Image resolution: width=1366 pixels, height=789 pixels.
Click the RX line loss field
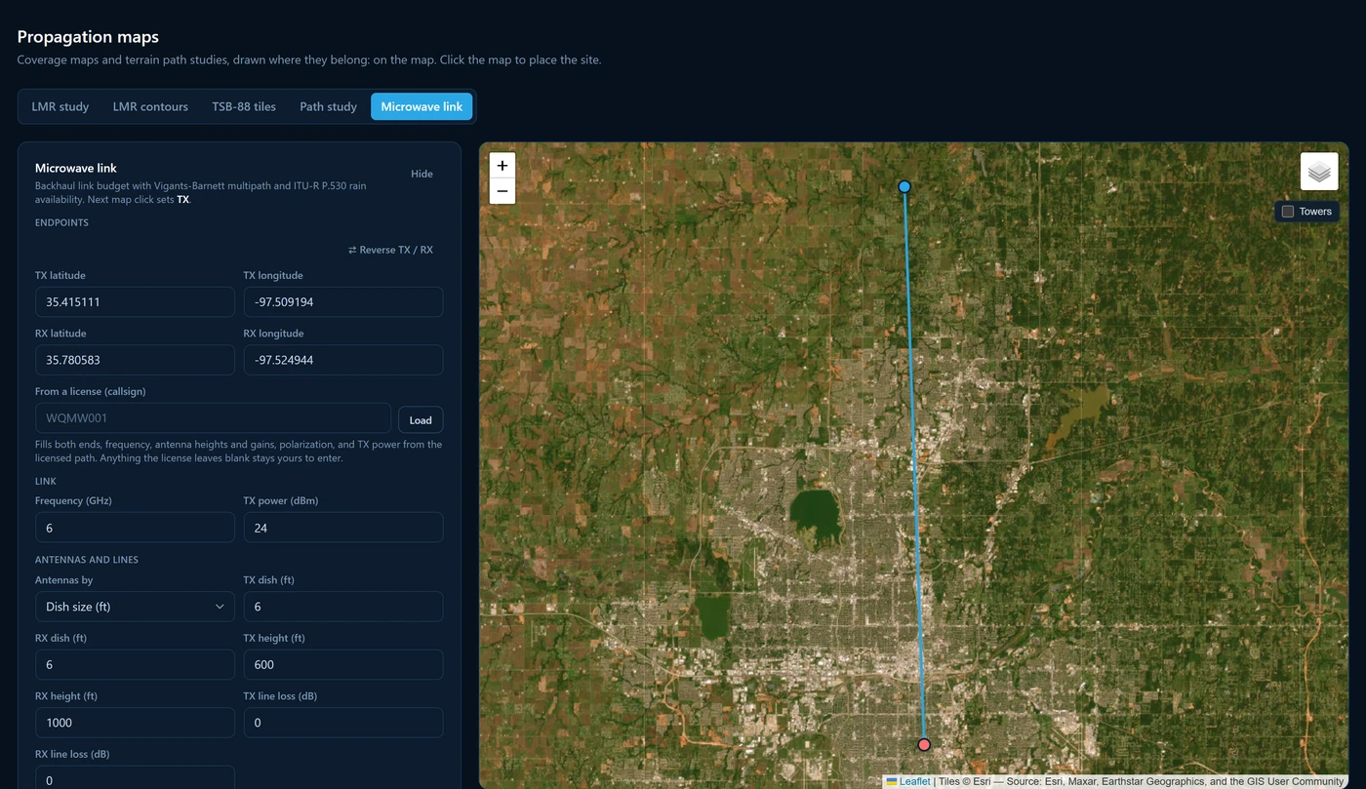coord(135,778)
